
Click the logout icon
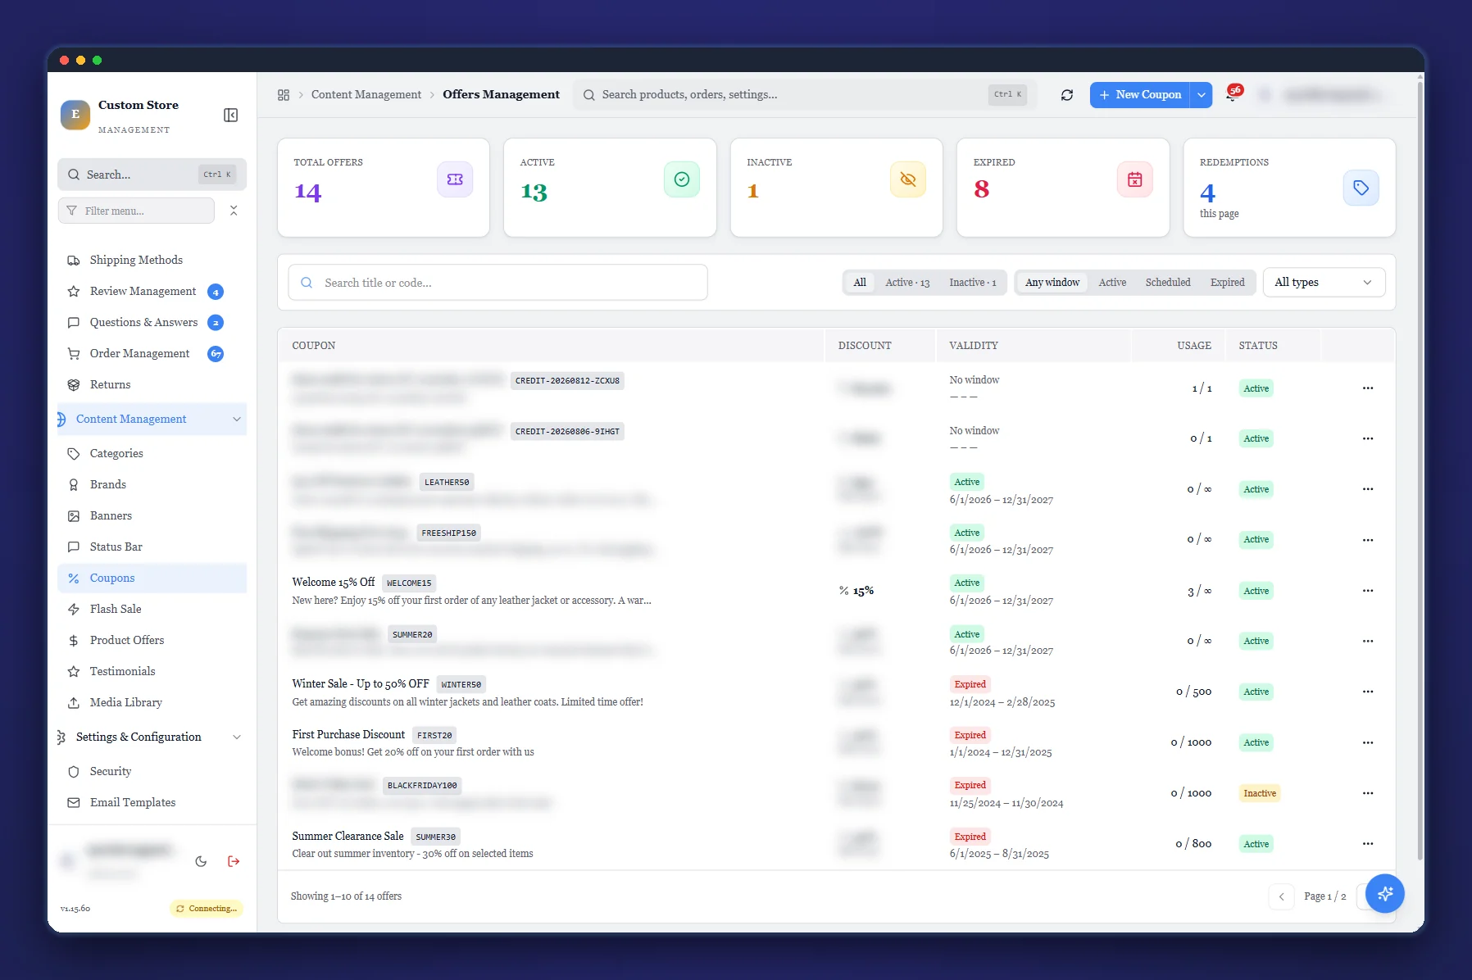pos(234,861)
